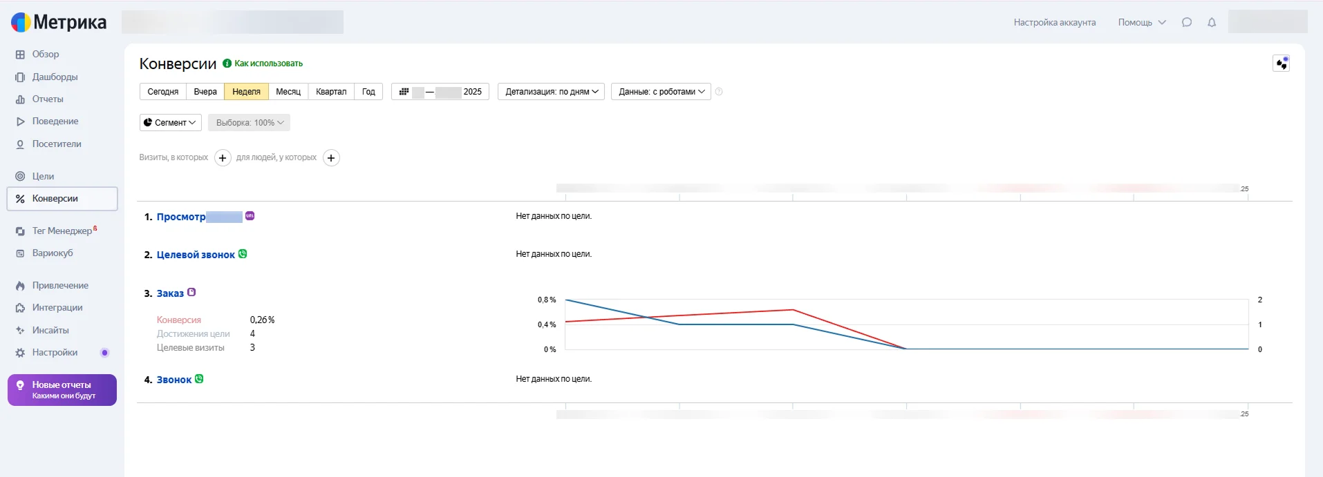The height and width of the screenshot is (477, 1323).
Task: Click the Метрика logo
Action: 59,22
